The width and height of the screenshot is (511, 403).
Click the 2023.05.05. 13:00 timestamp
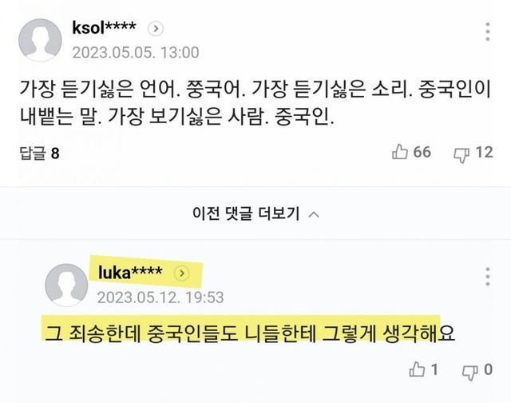click(x=135, y=53)
